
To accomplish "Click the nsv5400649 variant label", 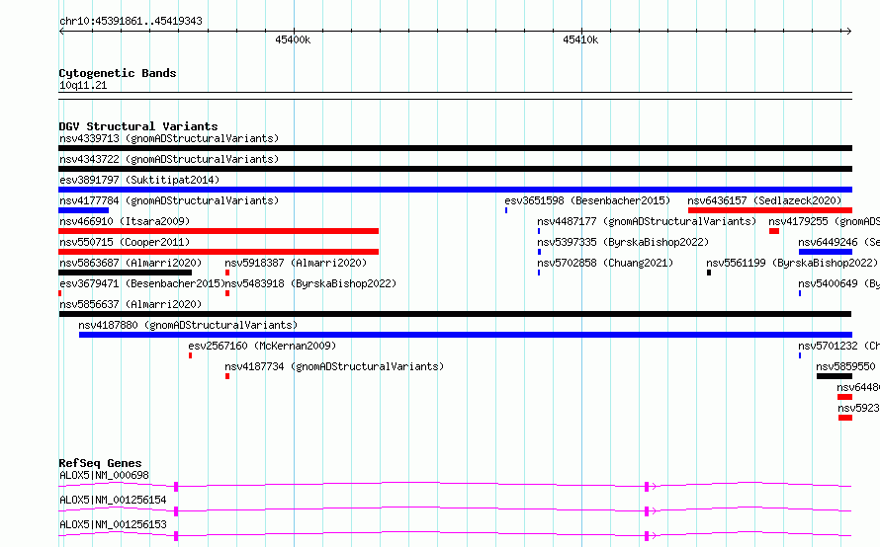I will click(839, 283).
